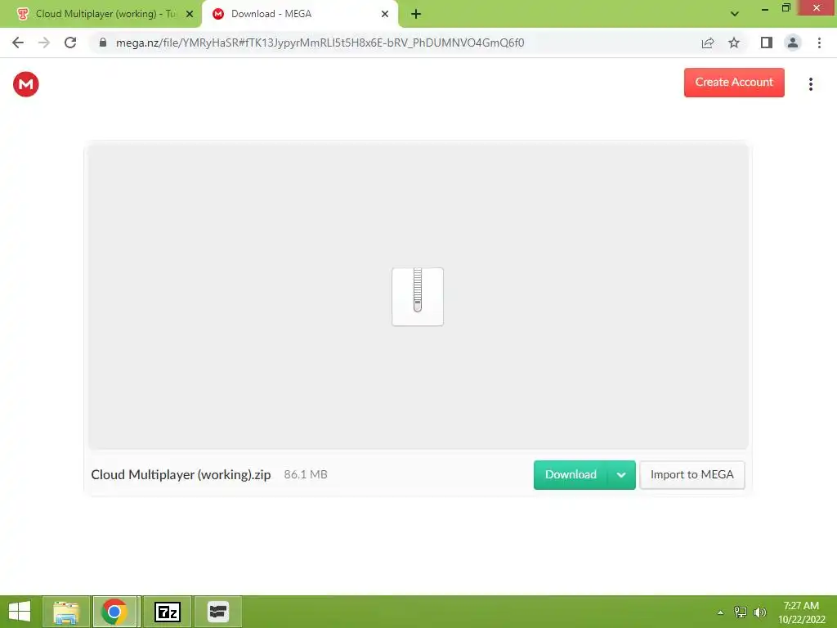Click the mega.nz address bar URL

coord(320,43)
